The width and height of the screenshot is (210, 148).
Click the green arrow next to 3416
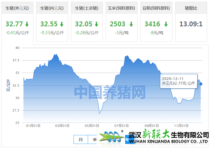tap(166, 24)
